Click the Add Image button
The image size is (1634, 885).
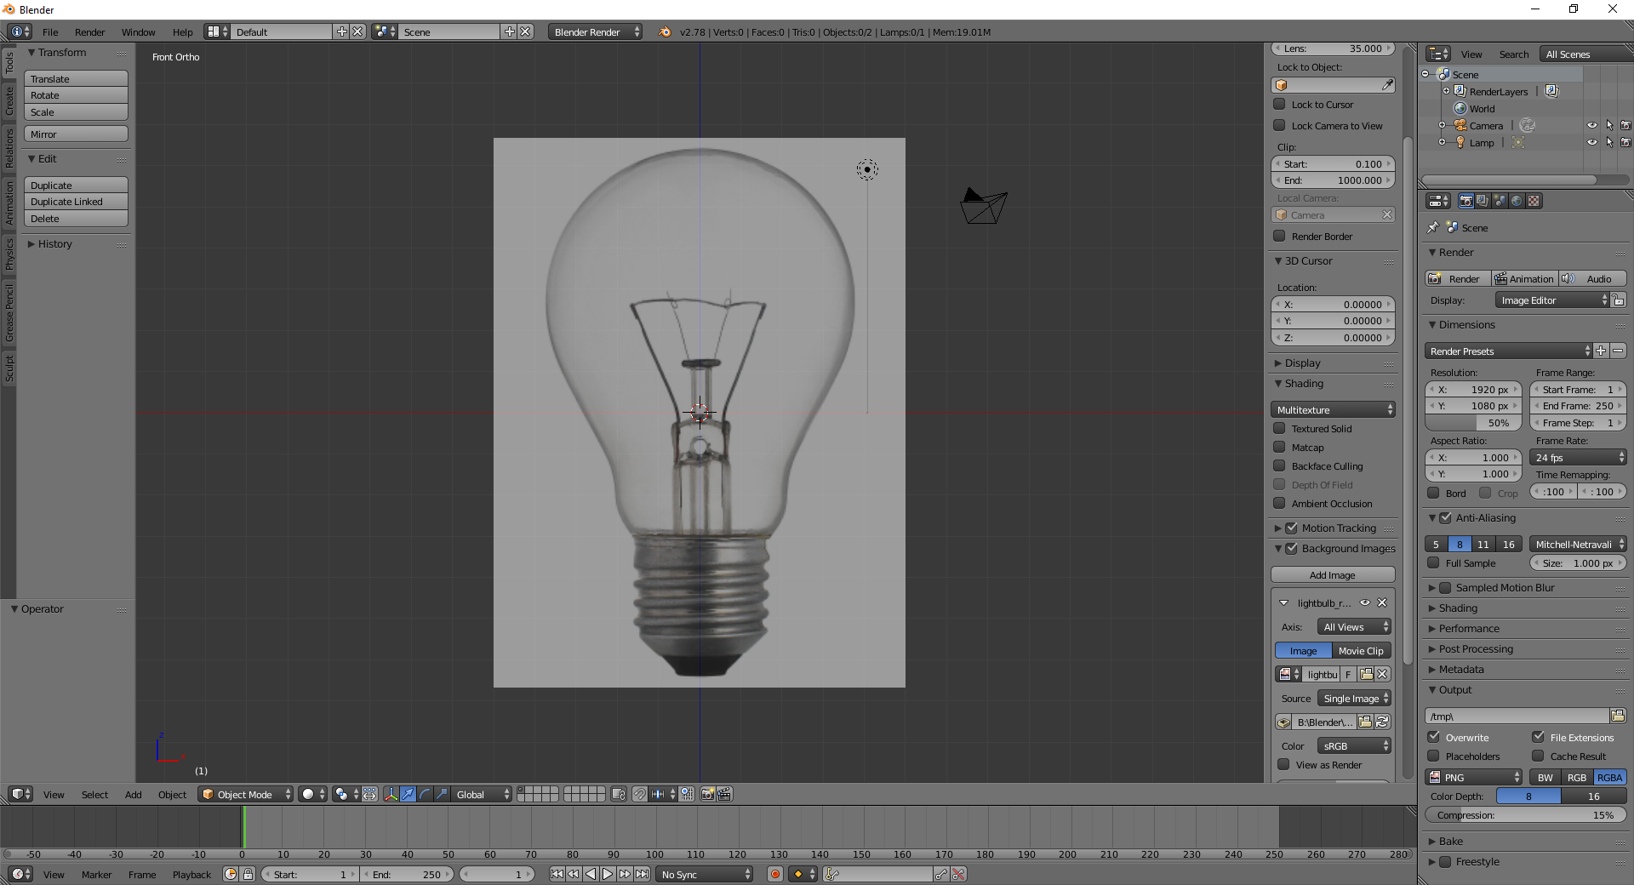pos(1333,574)
